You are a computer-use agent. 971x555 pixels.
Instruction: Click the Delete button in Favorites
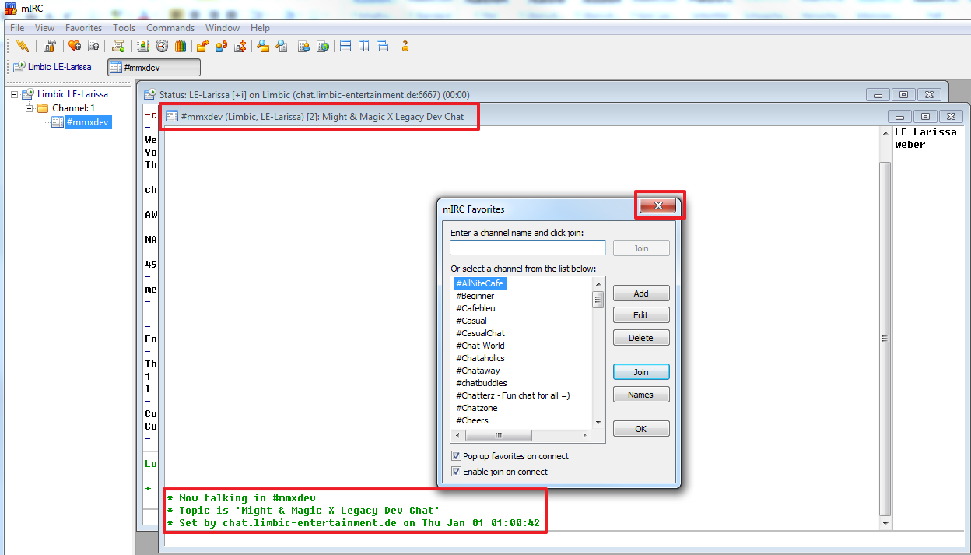click(x=641, y=338)
